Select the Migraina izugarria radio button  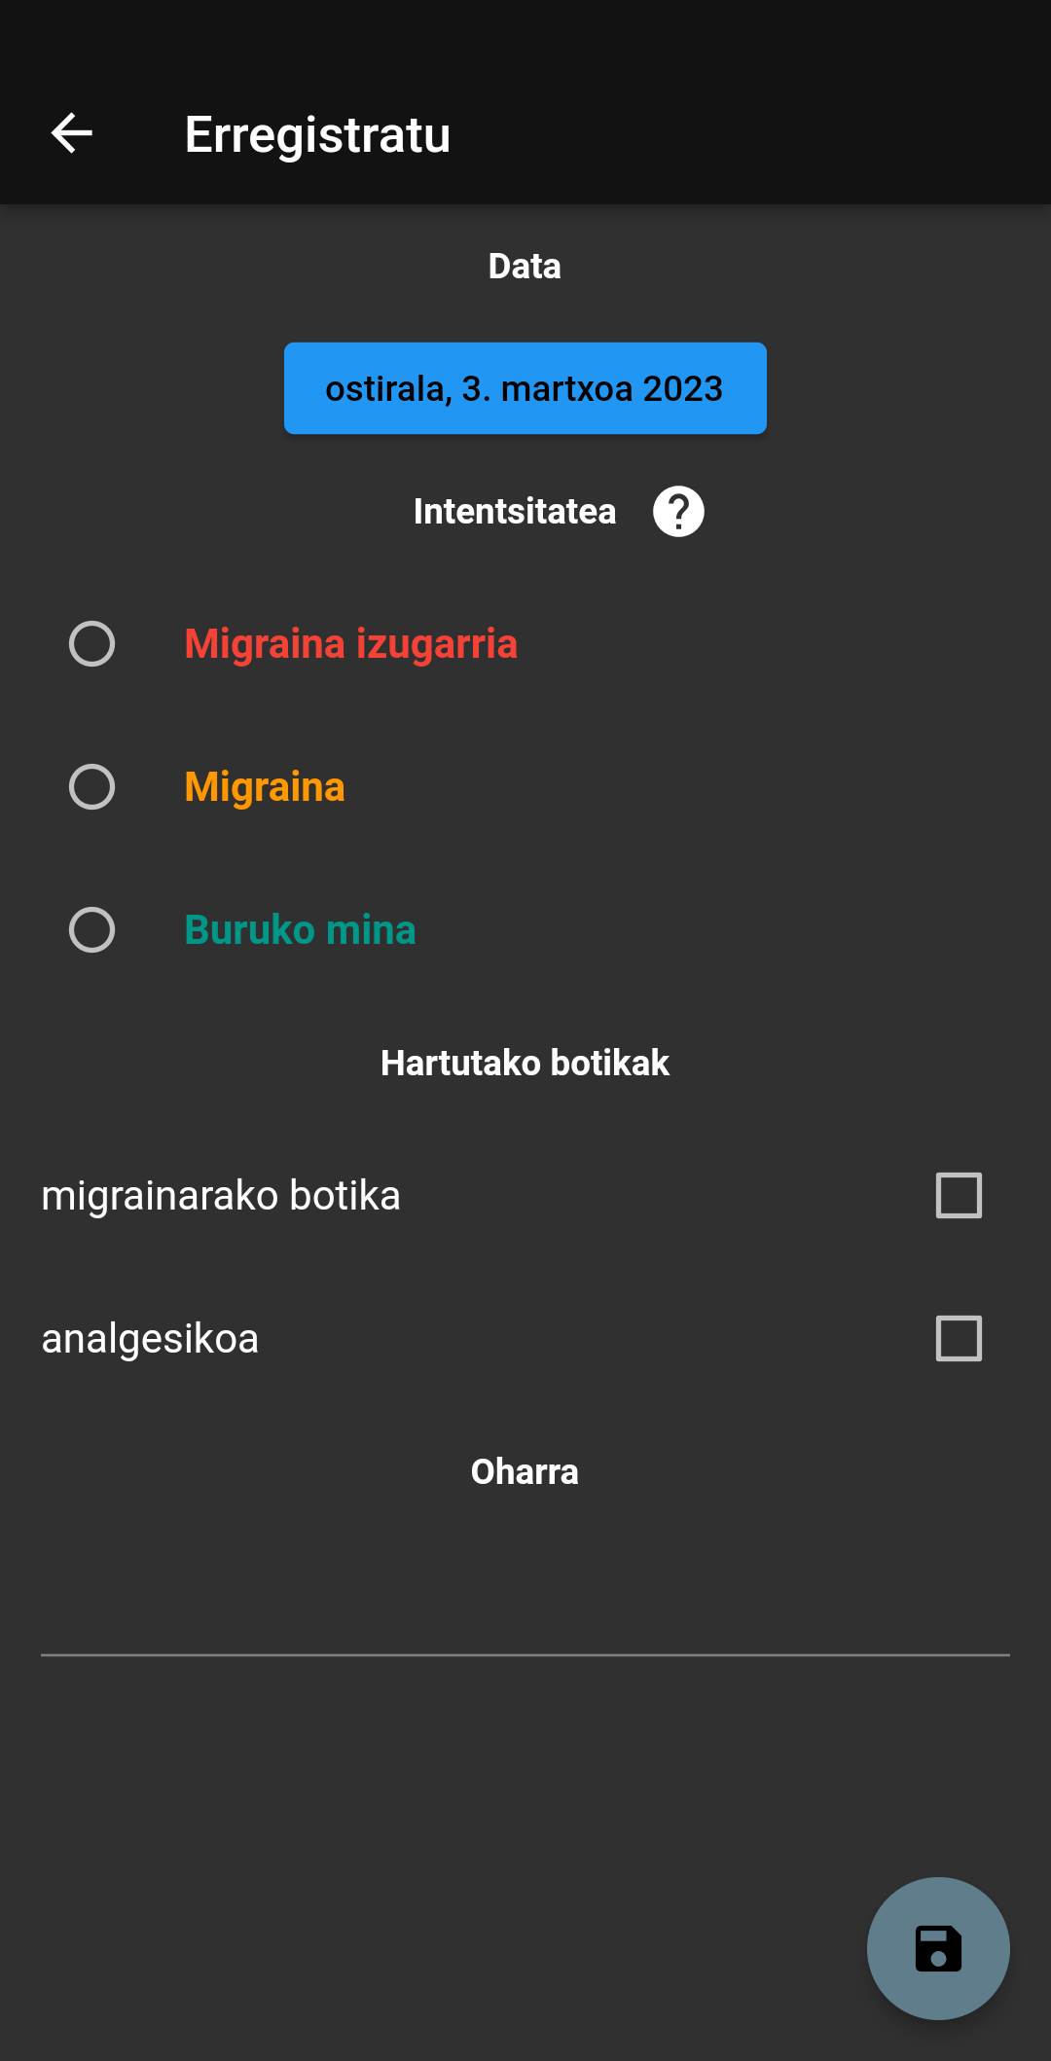(x=92, y=644)
